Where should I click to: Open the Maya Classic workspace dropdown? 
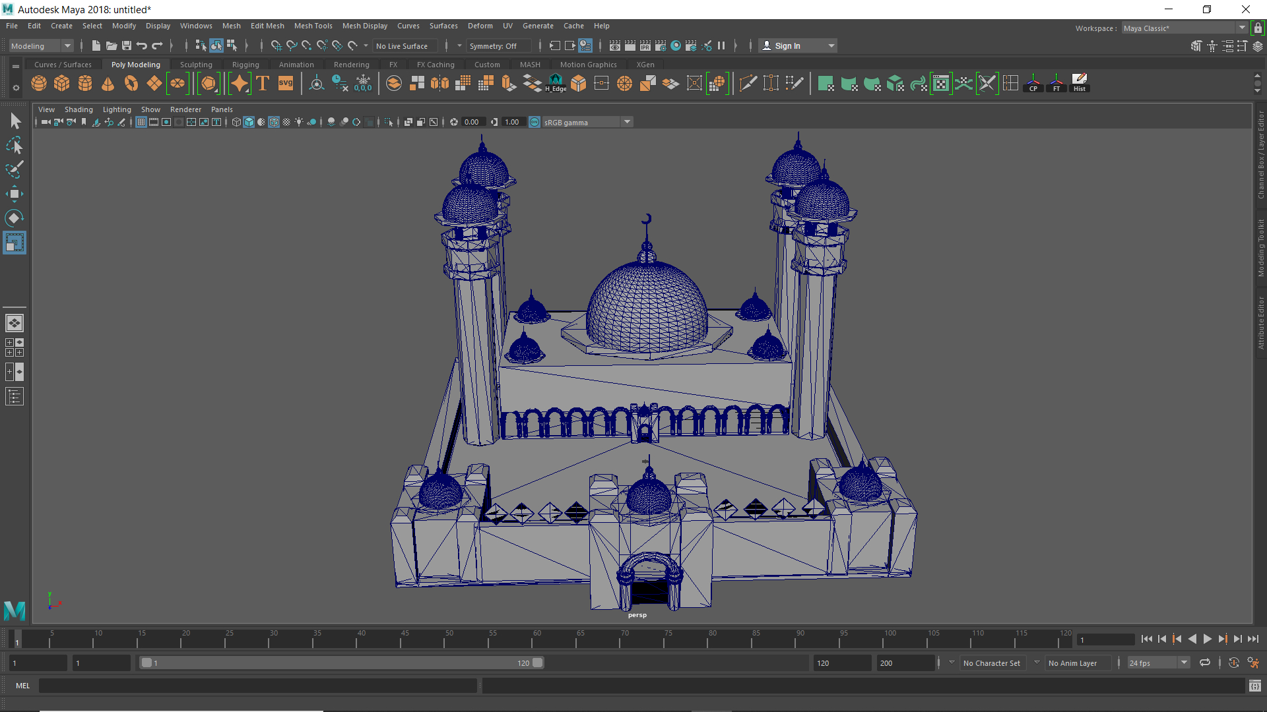(x=1242, y=27)
